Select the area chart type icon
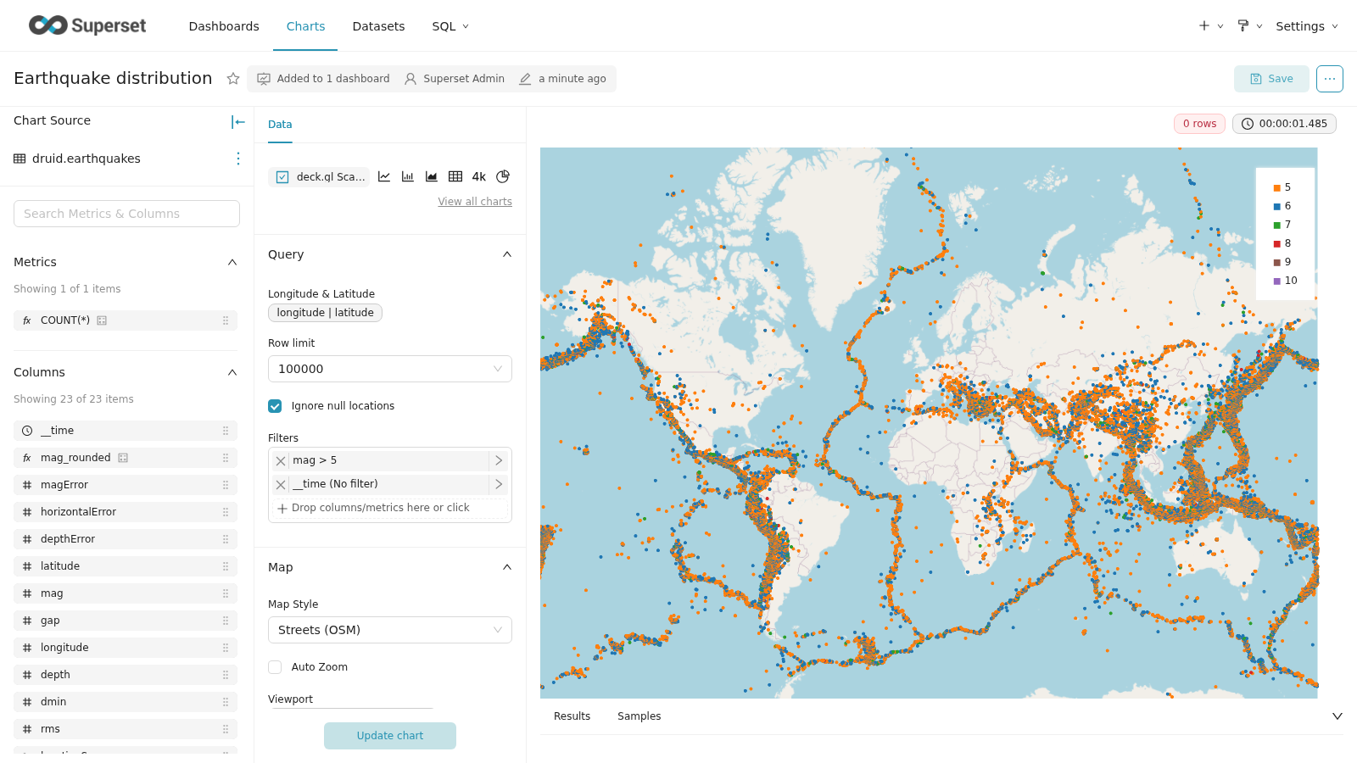This screenshot has width=1357, height=763. [432, 176]
